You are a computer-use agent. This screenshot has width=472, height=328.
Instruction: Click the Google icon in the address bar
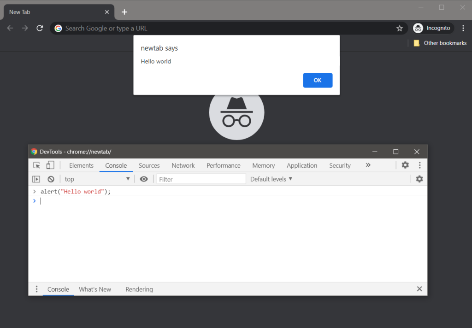58,28
